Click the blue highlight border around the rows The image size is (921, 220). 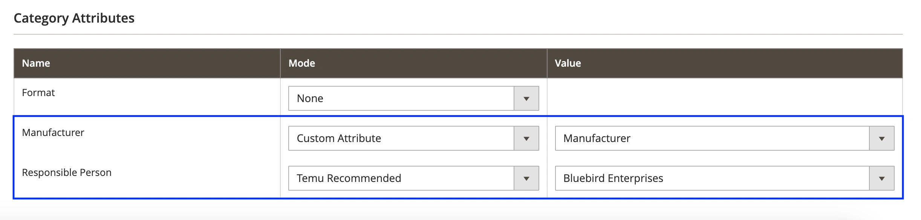pos(458,198)
